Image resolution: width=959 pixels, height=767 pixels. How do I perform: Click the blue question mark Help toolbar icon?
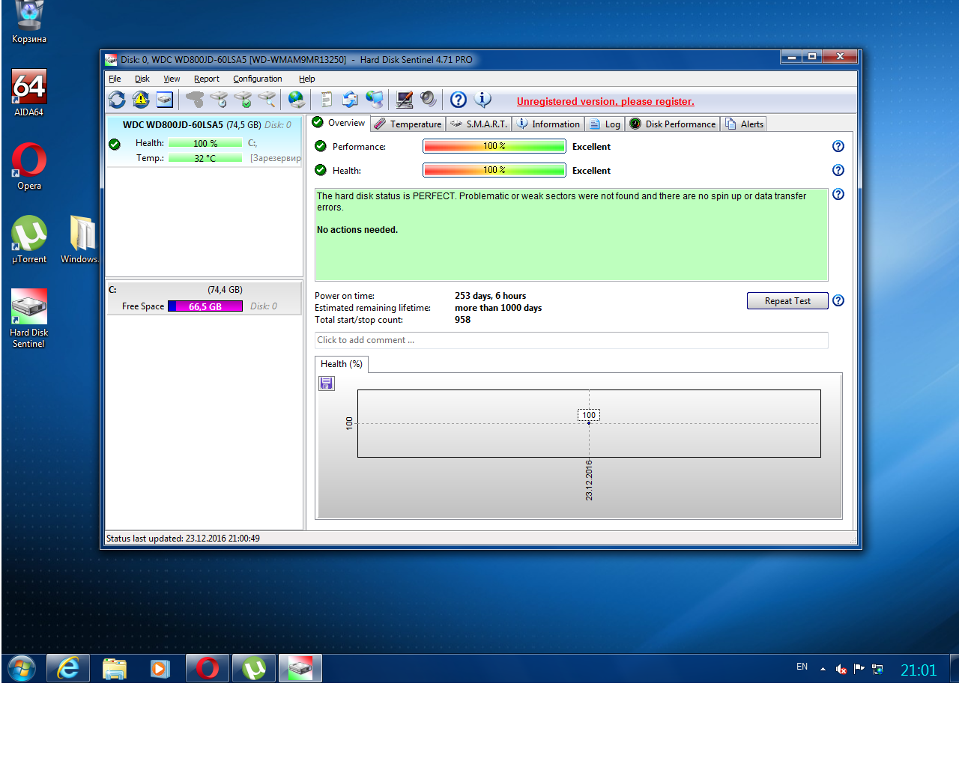pyautogui.click(x=459, y=100)
